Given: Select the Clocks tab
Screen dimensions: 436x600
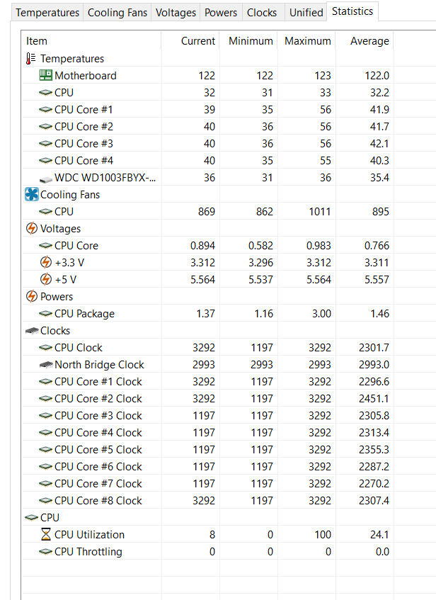Looking at the screenshot, I should [x=262, y=13].
